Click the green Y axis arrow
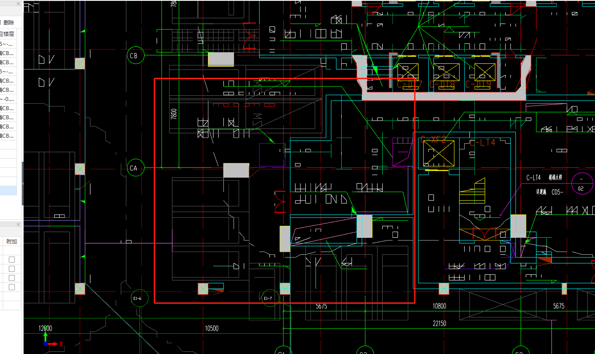The height and width of the screenshot is (354, 595). (45, 337)
